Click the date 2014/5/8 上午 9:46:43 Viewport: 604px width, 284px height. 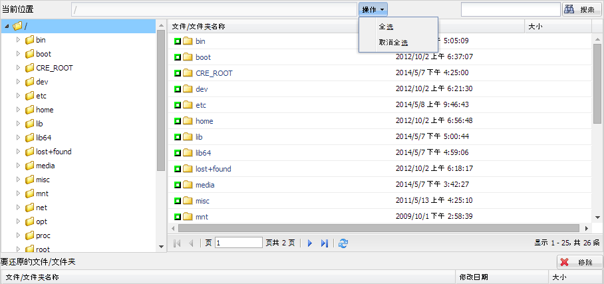coord(432,105)
